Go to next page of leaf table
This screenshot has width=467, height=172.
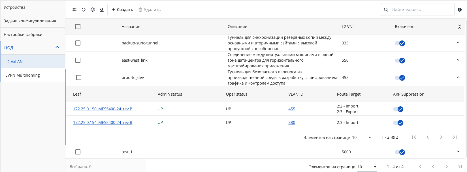click(x=441, y=137)
